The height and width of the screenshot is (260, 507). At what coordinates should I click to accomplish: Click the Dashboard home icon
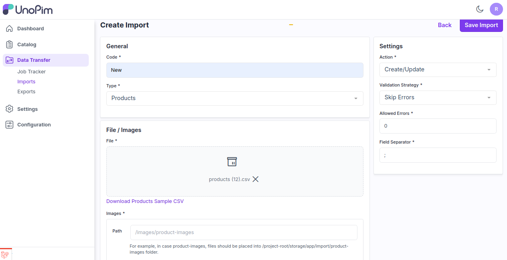10,29
